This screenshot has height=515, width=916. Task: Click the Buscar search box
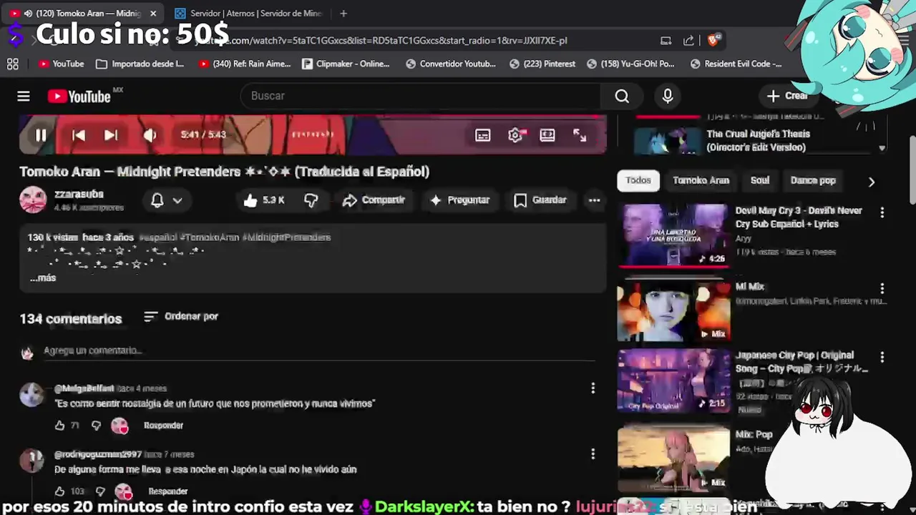coord(422,96)
